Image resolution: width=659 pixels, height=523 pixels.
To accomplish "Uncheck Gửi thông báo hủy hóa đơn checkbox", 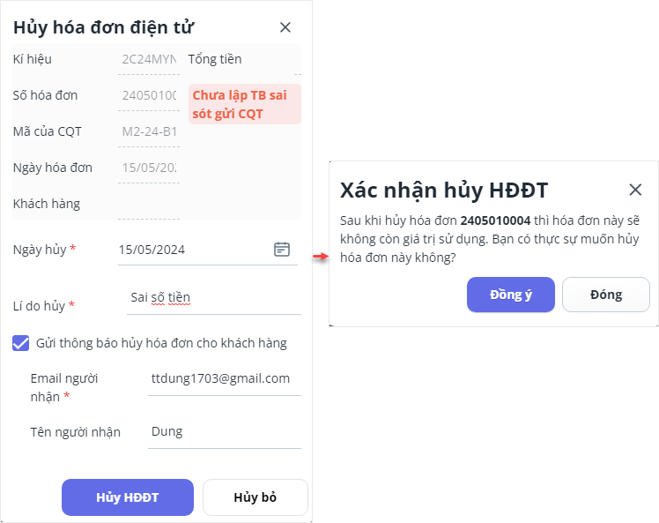I will (x=20, y=343).
